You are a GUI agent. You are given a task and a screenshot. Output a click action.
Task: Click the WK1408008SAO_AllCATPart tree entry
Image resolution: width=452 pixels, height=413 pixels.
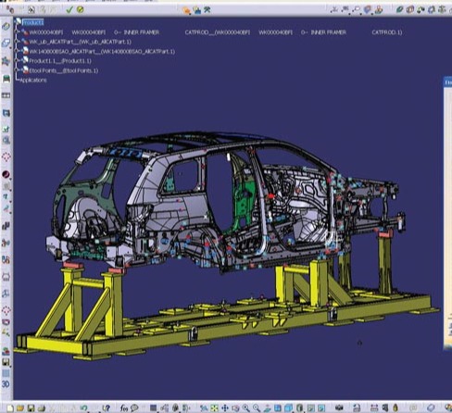click(102, 51)
